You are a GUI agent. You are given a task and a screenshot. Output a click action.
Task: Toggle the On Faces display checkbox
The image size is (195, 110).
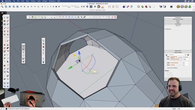[166, 73]
